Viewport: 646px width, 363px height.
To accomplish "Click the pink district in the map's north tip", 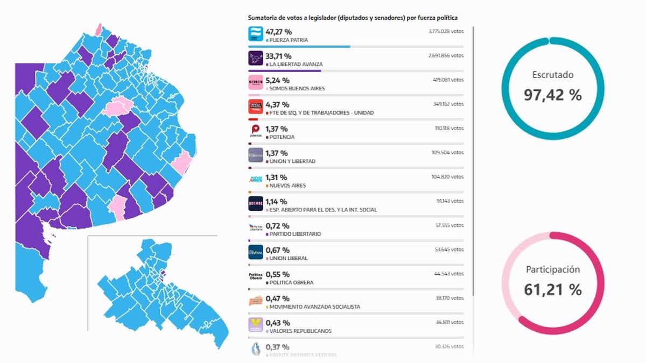I will 99,29.
